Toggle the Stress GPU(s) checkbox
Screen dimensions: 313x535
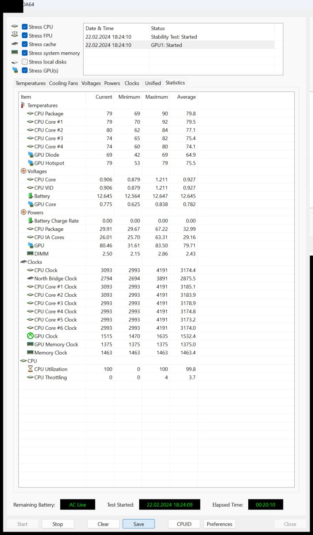click(25, 71)
